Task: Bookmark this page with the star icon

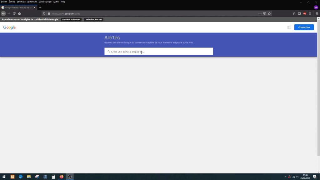Action: point(269,13)
